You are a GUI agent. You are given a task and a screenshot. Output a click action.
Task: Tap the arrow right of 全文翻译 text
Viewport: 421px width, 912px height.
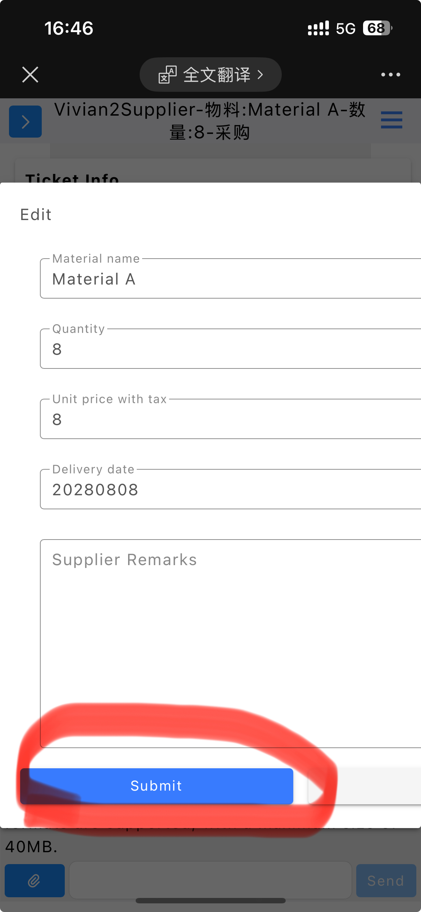click(x=260, y=75)
